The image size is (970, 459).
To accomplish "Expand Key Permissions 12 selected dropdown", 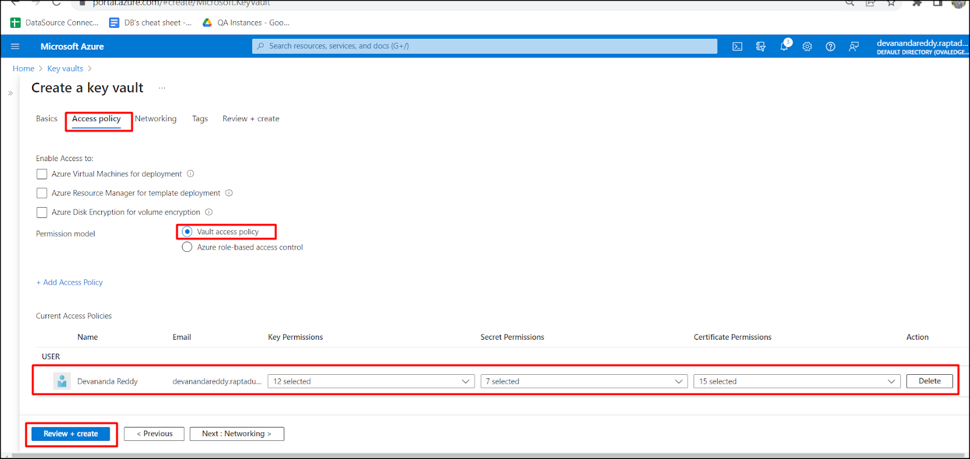I will tap(371, 381).
